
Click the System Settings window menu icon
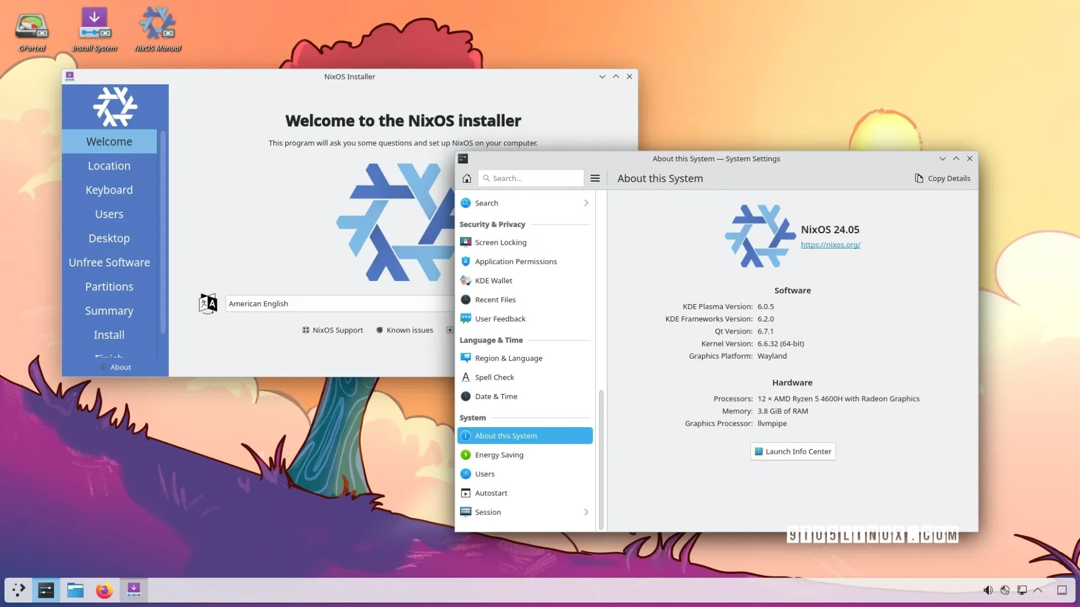tap(463, 158)
